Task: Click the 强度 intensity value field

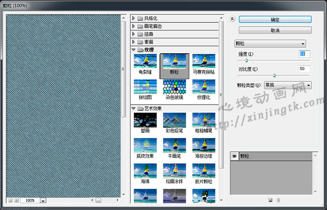Action: click(x=304, y=54)
